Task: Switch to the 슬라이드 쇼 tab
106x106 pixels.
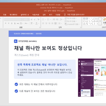Action: point(25,15)
